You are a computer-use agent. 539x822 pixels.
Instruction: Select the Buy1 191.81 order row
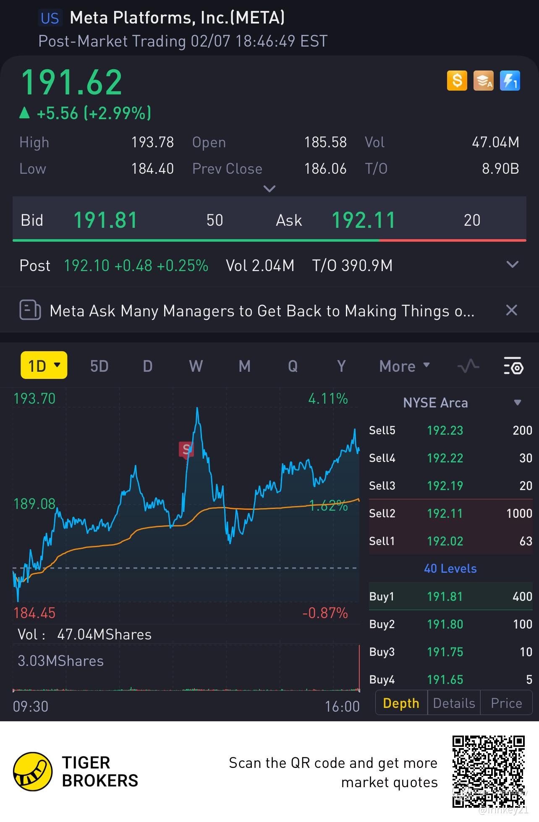[x=450, y=596]
